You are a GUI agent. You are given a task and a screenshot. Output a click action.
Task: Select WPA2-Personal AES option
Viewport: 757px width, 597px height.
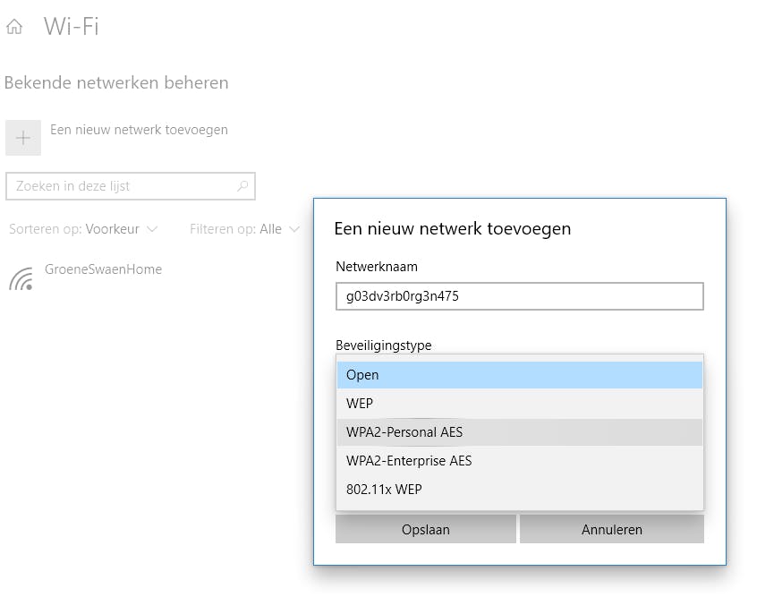(x=519, y=432)
